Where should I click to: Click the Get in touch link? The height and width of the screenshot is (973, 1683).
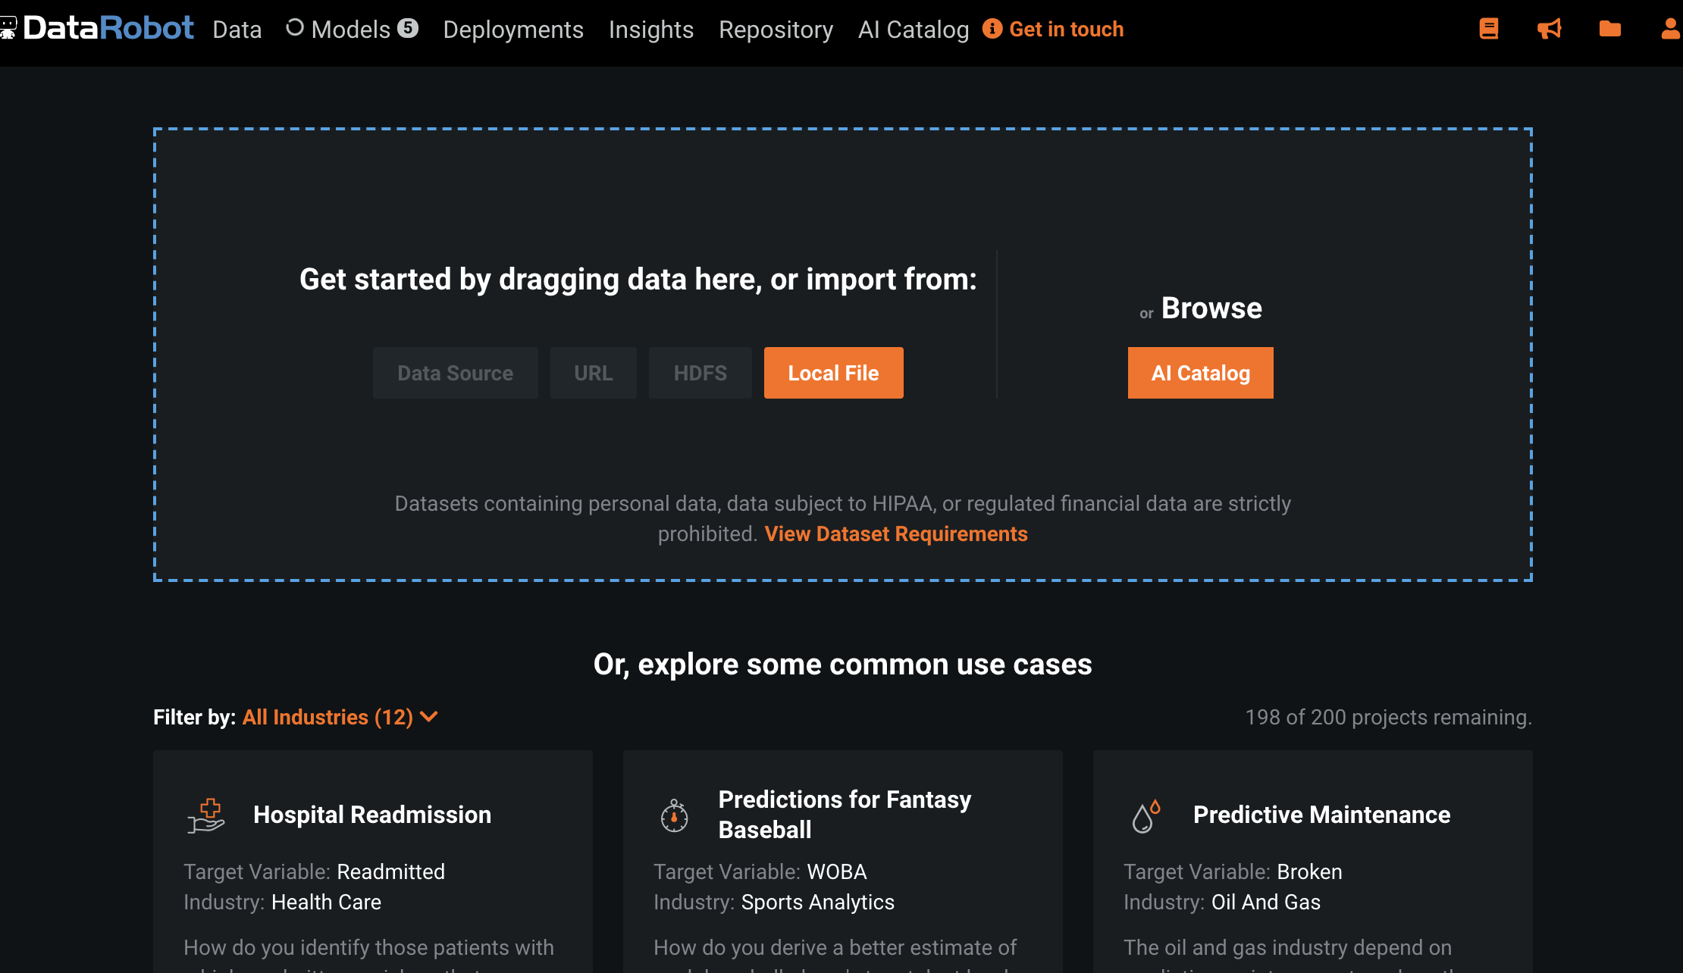[1067, 30]
